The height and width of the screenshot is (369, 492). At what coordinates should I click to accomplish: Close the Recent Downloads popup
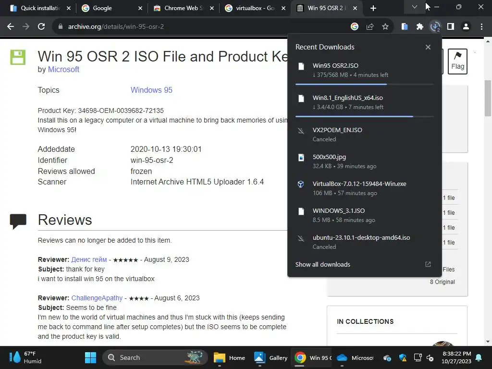coord(428,47)
